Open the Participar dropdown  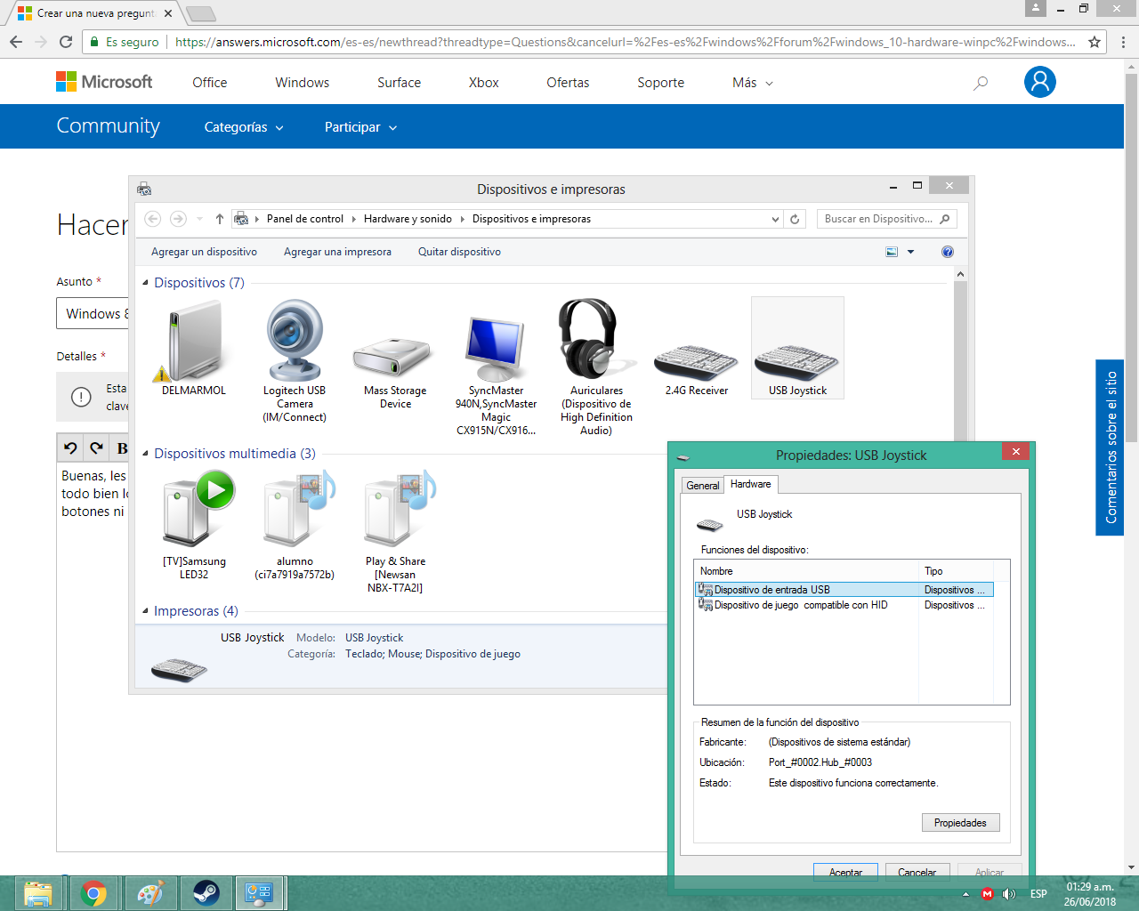pos(360,127)
